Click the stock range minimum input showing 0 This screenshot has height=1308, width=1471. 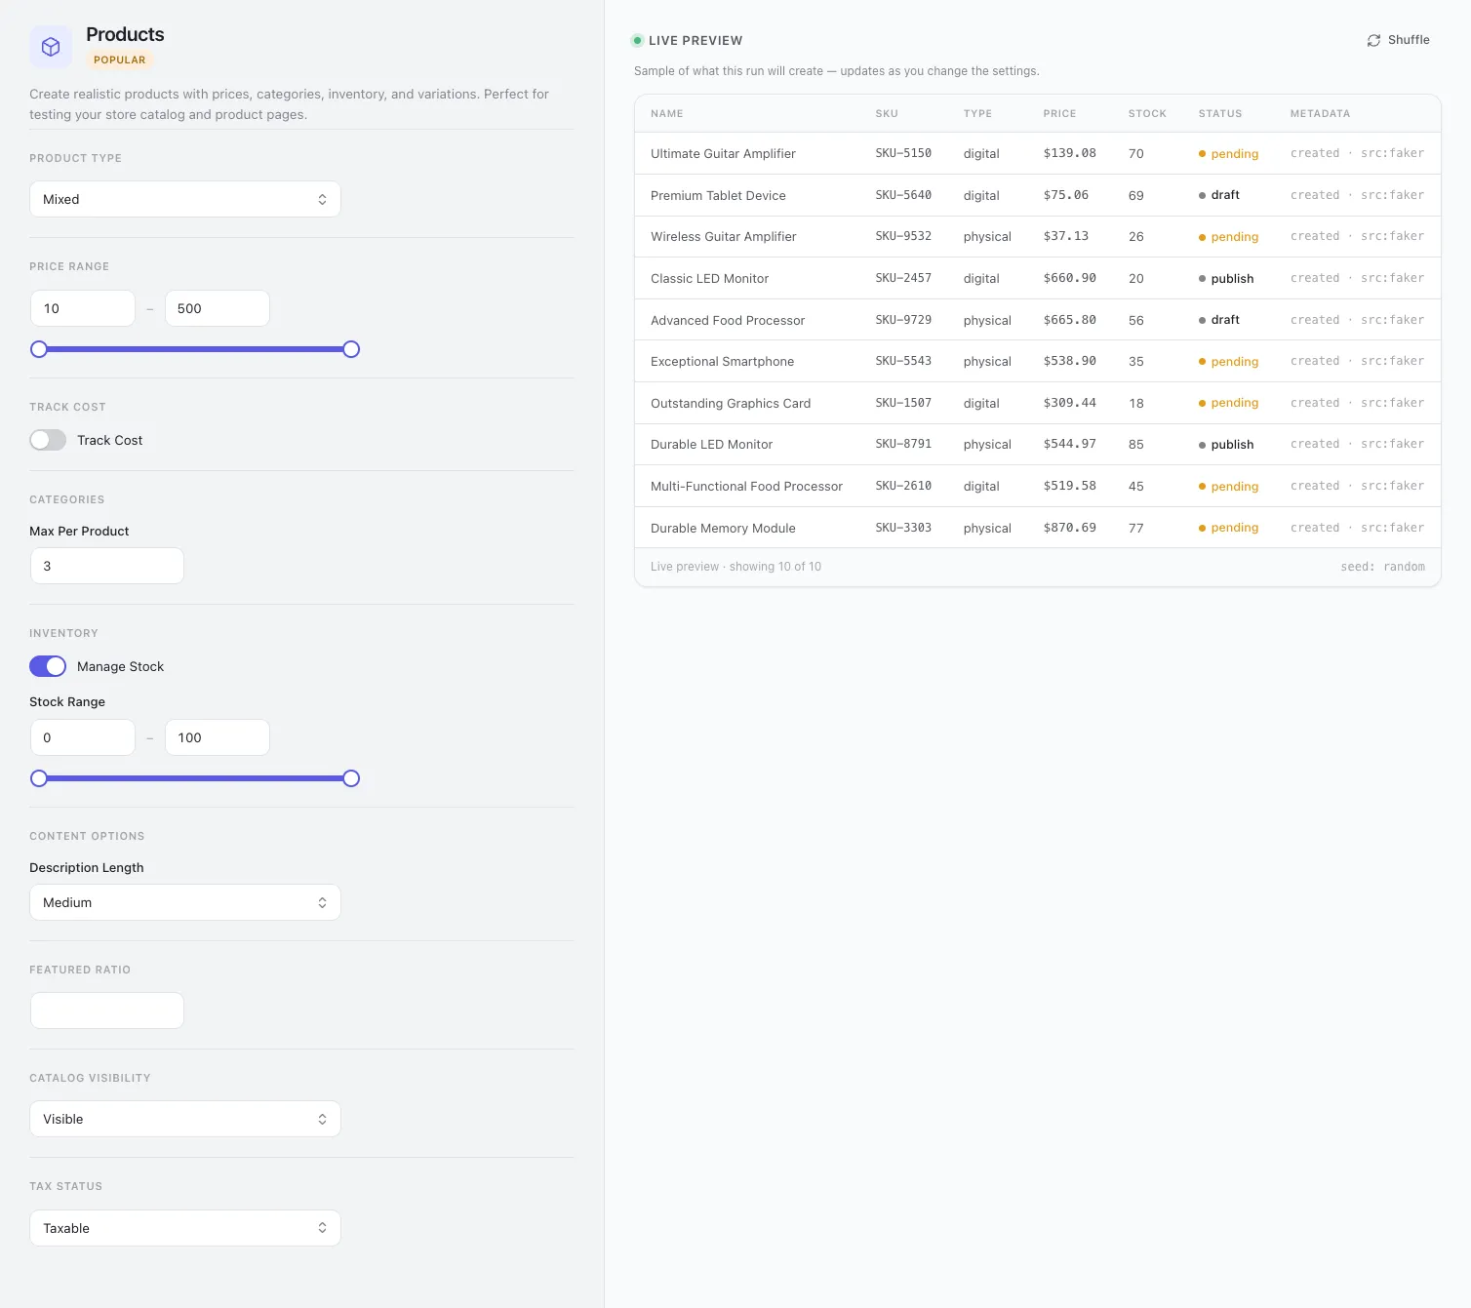pyautogui.click(x=83, y=737)
